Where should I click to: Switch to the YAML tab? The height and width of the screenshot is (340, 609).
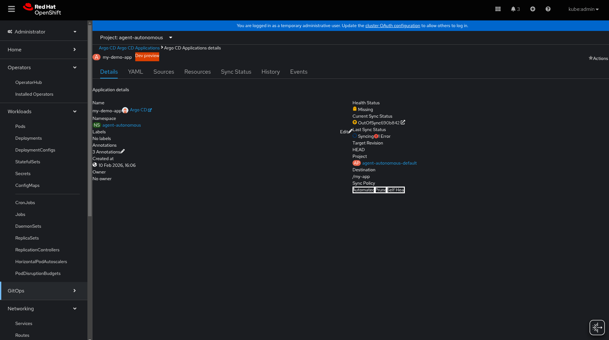135,72
